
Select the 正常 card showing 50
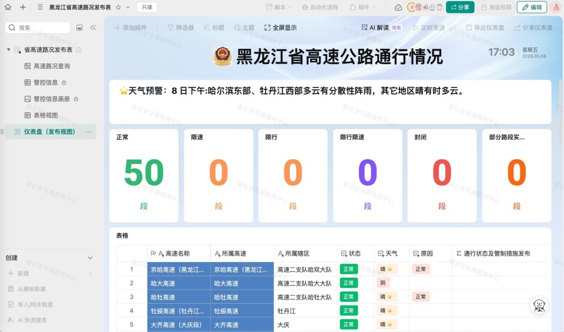(144, 176)
